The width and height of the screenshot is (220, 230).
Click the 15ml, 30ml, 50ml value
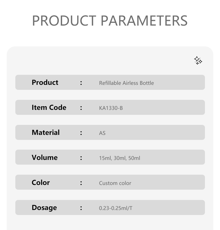coord(119,158)
